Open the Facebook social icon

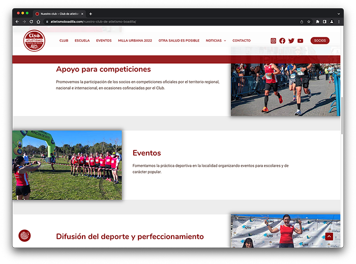(282, 41)
